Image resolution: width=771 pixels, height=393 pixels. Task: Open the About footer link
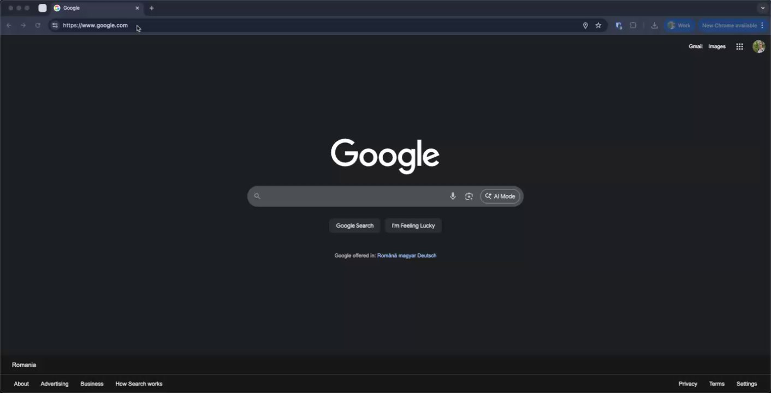pos(21,384)
